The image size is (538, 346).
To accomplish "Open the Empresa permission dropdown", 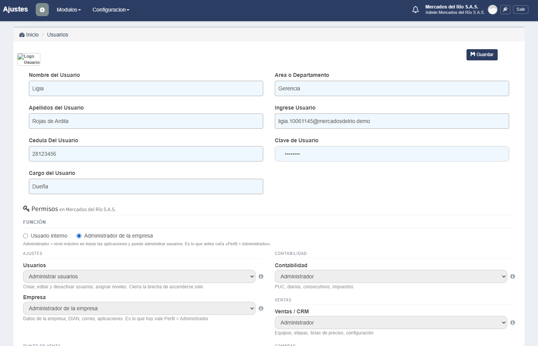I will click(x=139, y=308).
